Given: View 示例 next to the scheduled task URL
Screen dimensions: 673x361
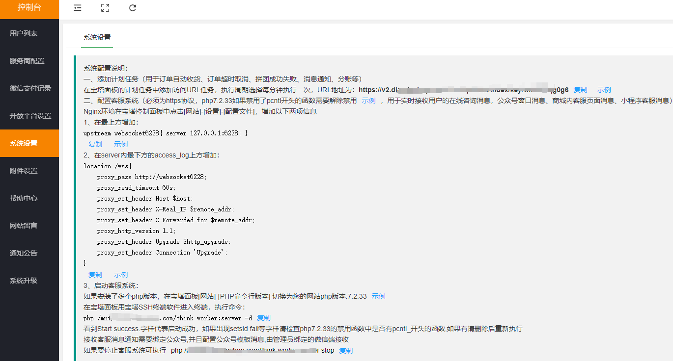Looking at the screenshot, I should tap(604, 90).
